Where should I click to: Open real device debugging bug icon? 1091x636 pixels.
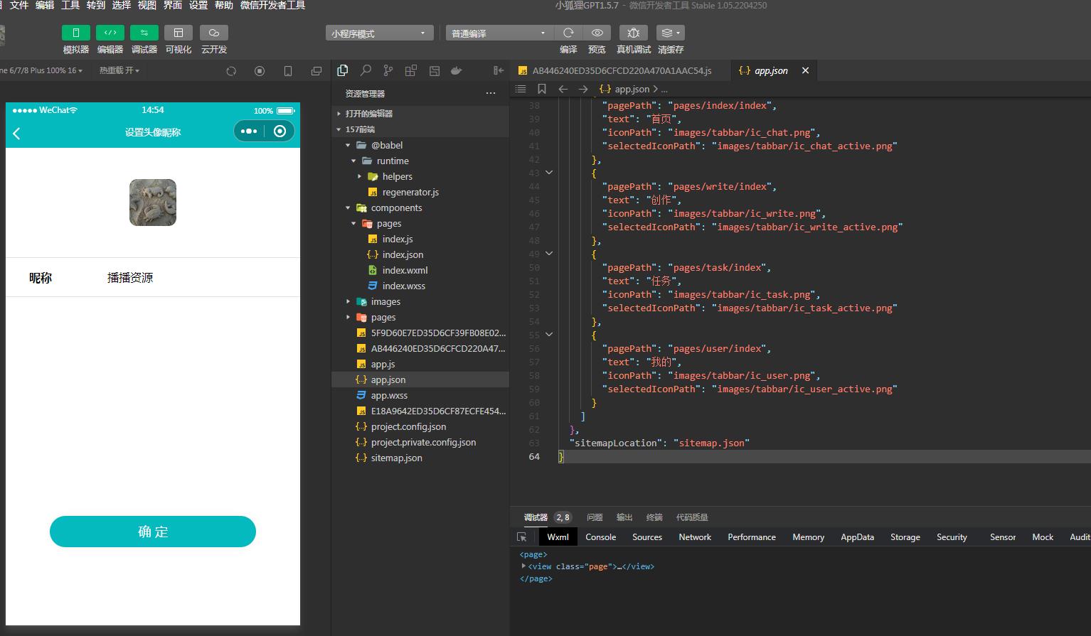click(x=633, y=33)
